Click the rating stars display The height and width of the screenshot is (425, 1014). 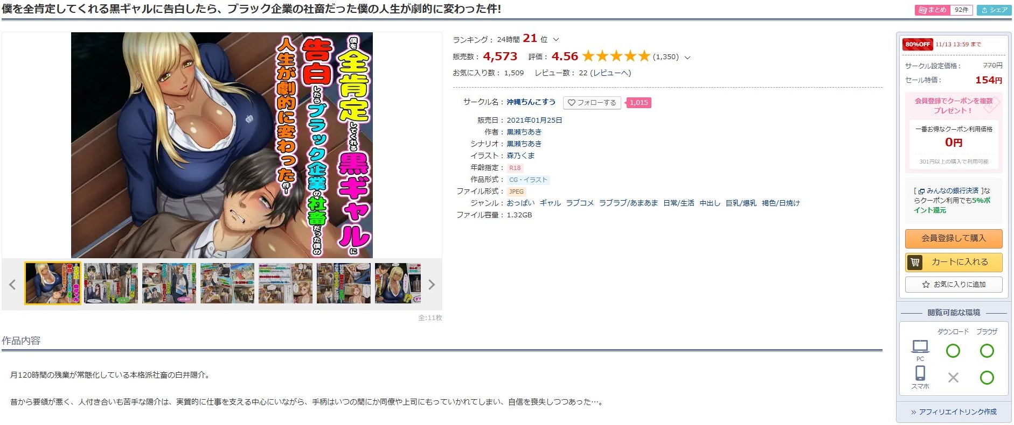(616, 56)
